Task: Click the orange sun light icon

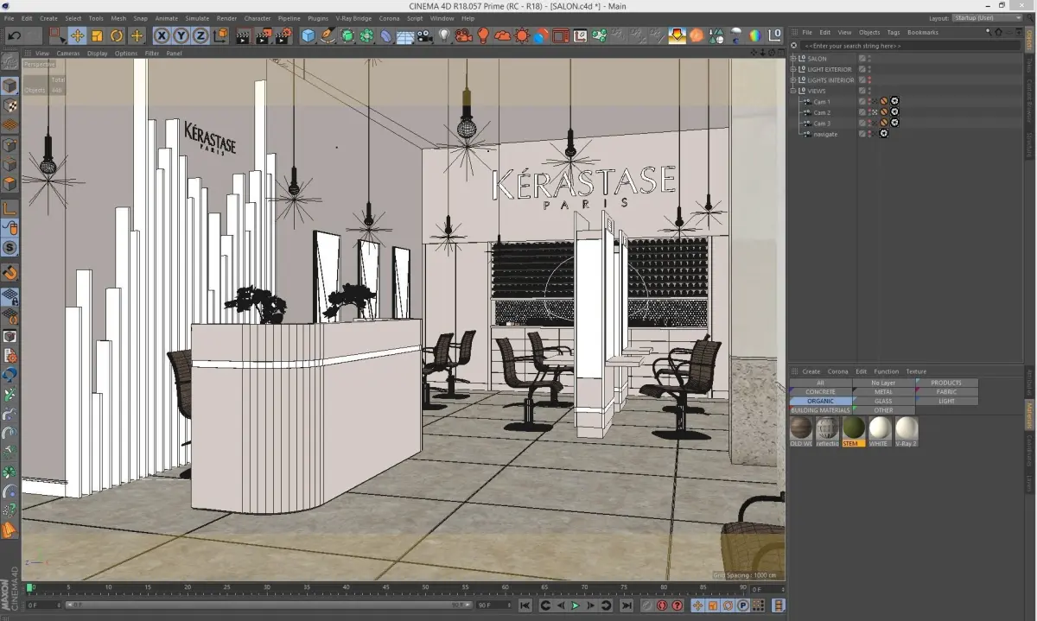Action: click(522, 35)
